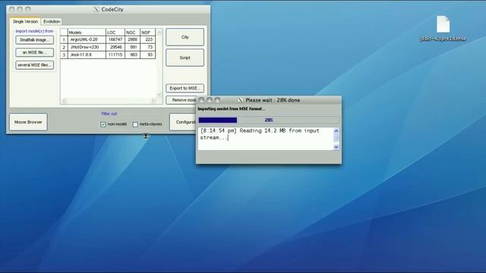Click the Configuration button
Viewport: 486px width, 273px height.
pos(183,122)
